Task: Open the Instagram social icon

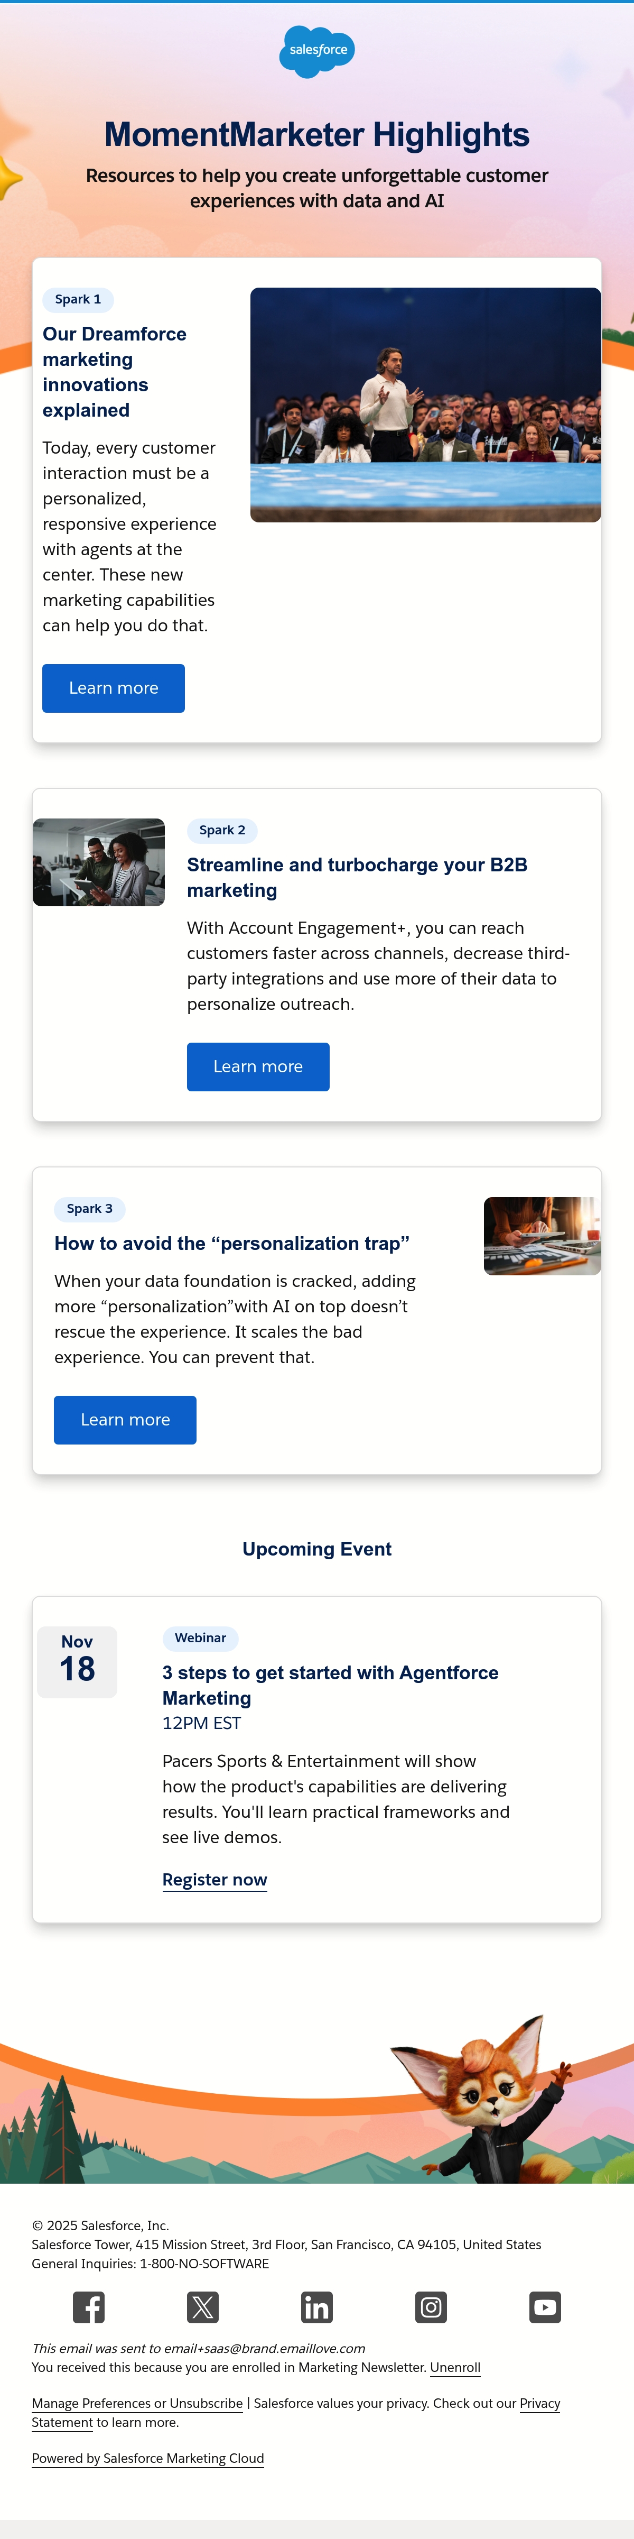Action: tap(431, 2306)
